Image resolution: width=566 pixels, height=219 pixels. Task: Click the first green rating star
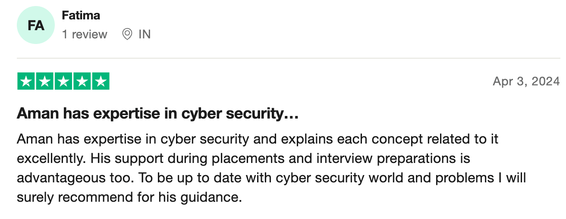coord(26,81)
